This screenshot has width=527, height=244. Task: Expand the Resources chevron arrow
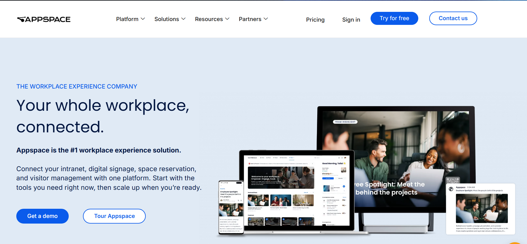coord(227,19)
